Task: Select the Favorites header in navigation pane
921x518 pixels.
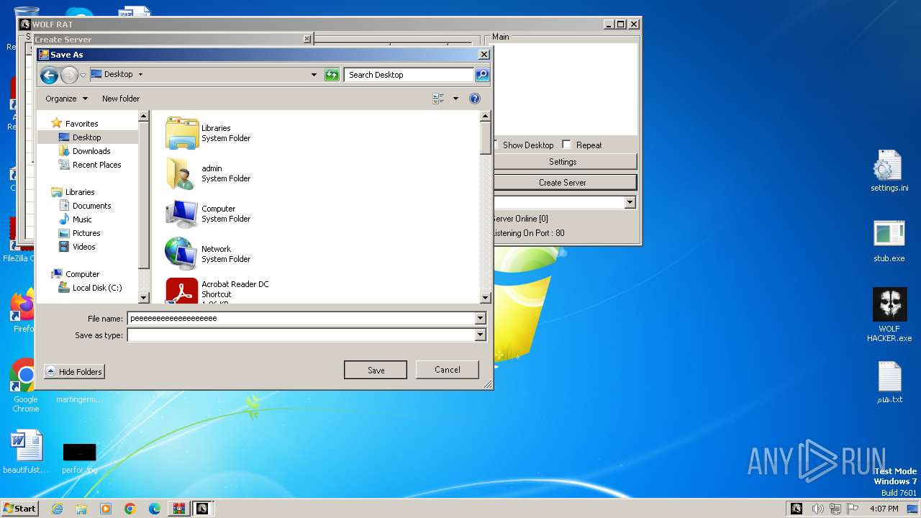Action: (81, 124)
